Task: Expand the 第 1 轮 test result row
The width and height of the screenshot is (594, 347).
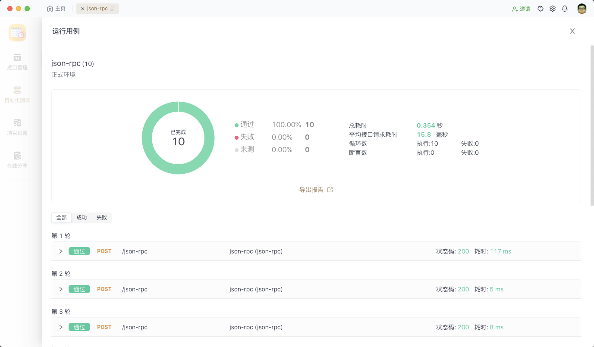Action: pyautogui.click(x=60, y=251)
